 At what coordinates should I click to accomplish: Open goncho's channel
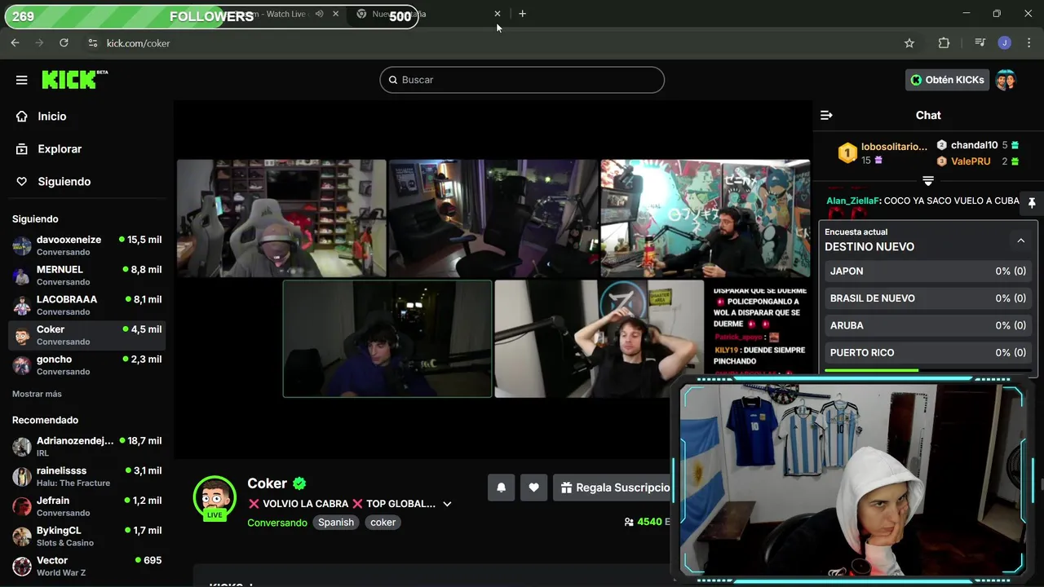coord(86,365)
